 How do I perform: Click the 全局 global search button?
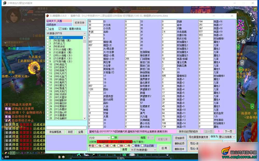click(x=81, y=132)
